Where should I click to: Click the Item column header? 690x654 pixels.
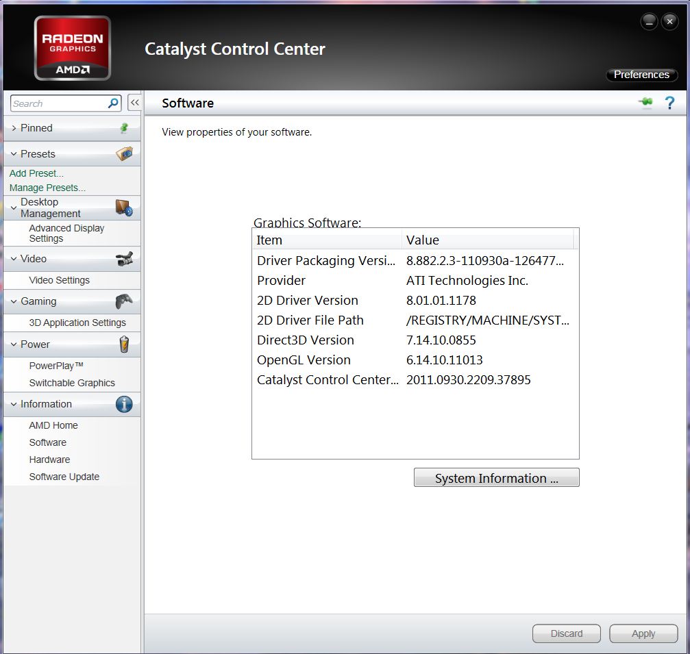click(x=327, y=240)
